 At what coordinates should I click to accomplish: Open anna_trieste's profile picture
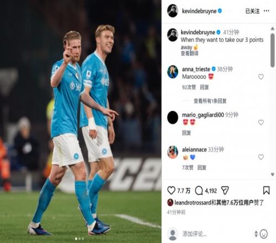coord(173,72)
